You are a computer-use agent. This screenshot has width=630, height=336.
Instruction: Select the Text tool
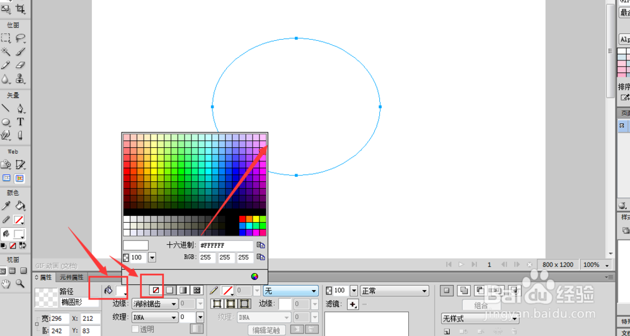(x=20, y=121)
